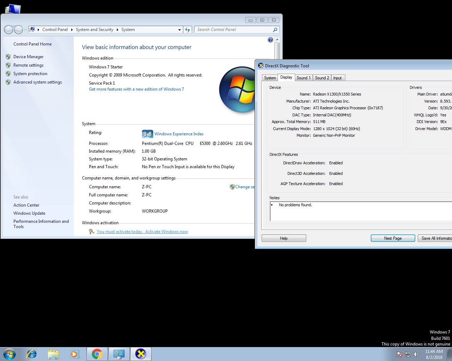Launch Internet Explorer from the taskbar
452x361 pixels.
[32, 354]
